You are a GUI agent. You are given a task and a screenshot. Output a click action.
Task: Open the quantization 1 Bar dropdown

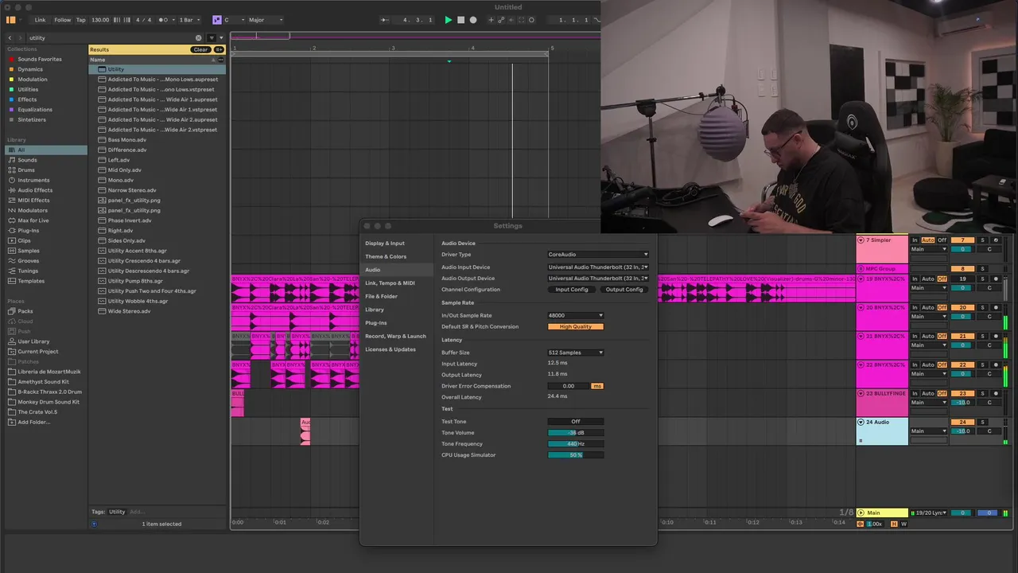(188, 20)
